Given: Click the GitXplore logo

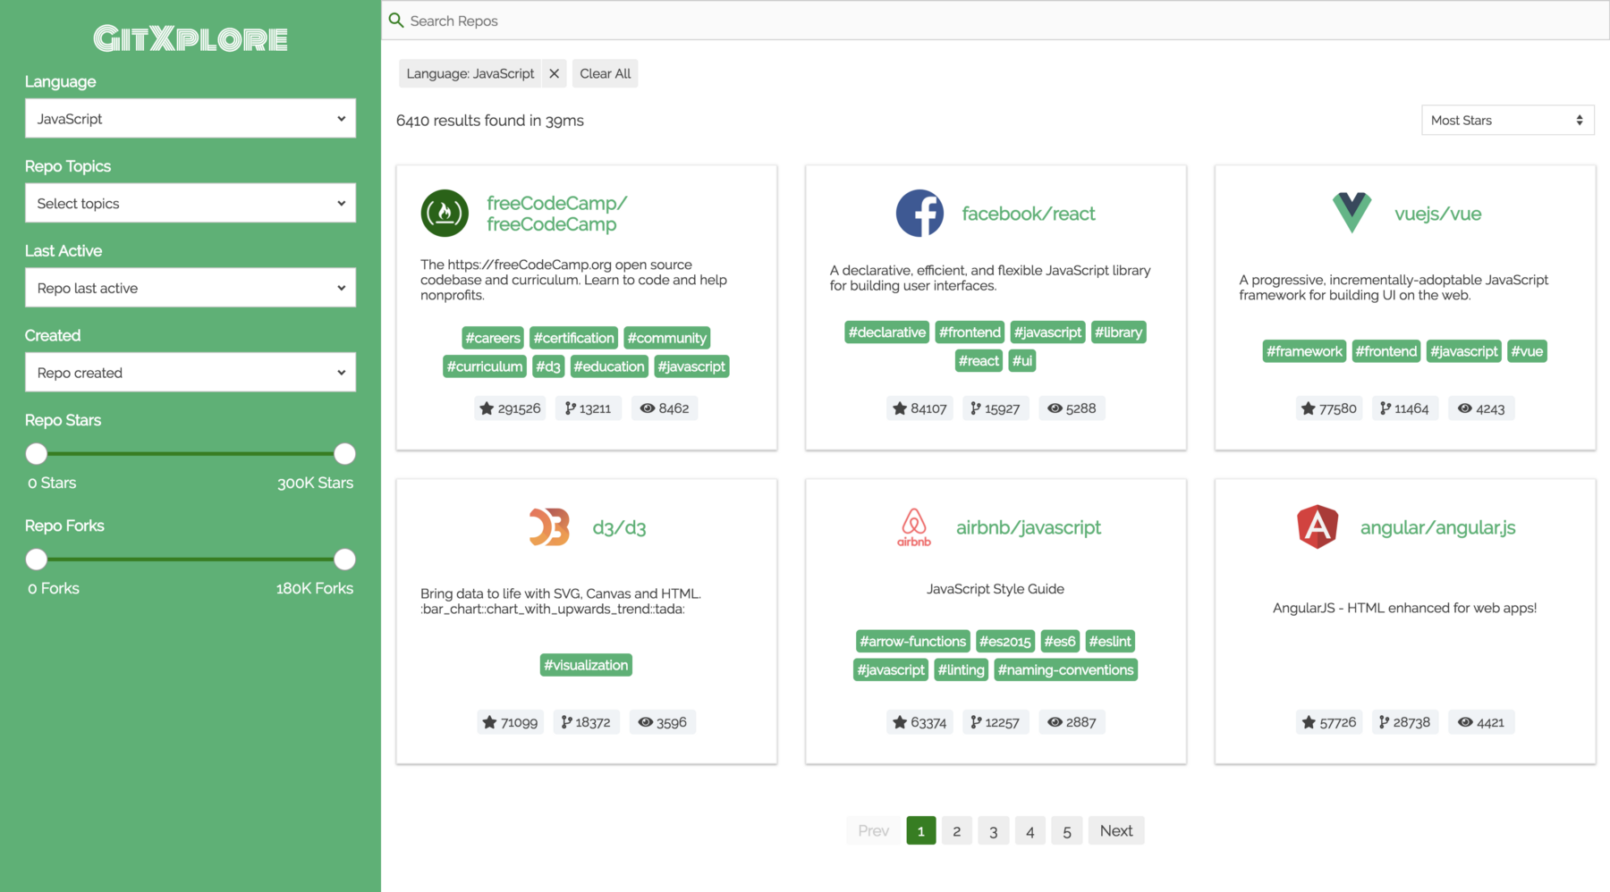Looking at the screenshot, I should click(191, 38).
